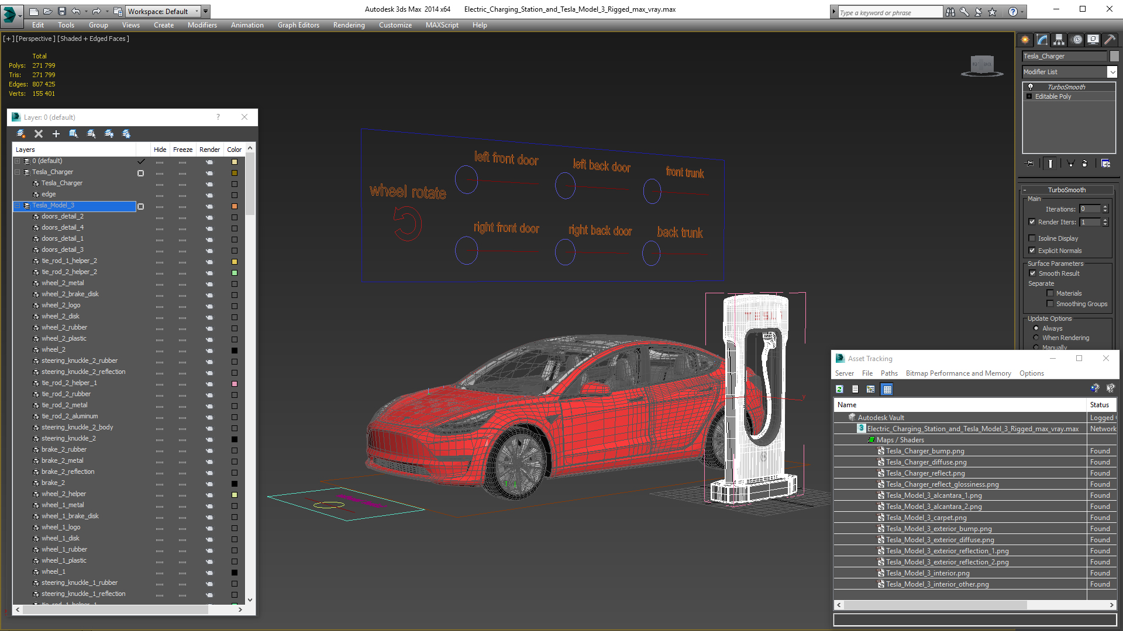Click Remove Modifier trash icon

[x=1085, y=164]
